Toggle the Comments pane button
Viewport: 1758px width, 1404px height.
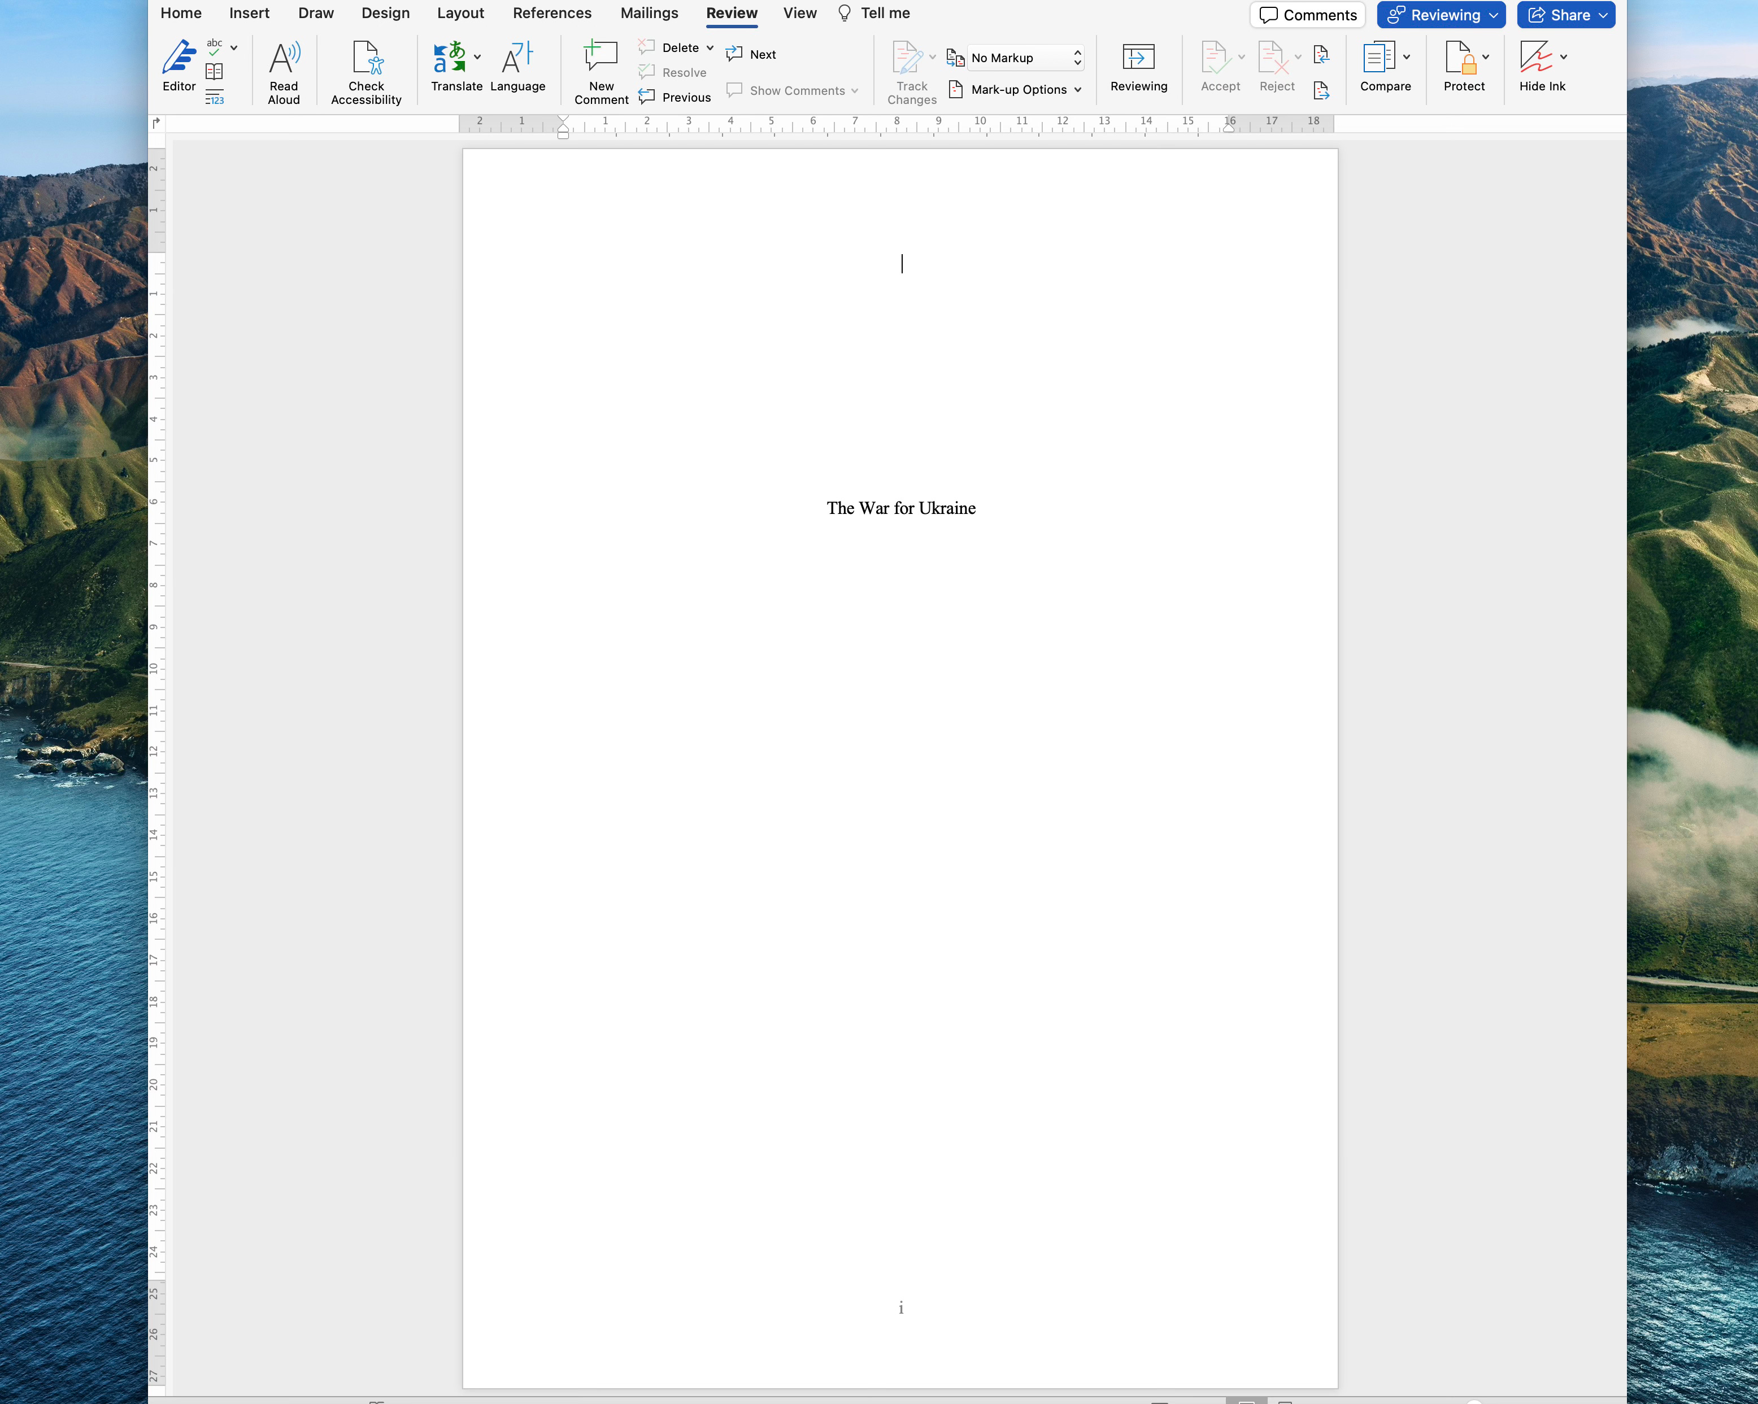[1307, 15]
